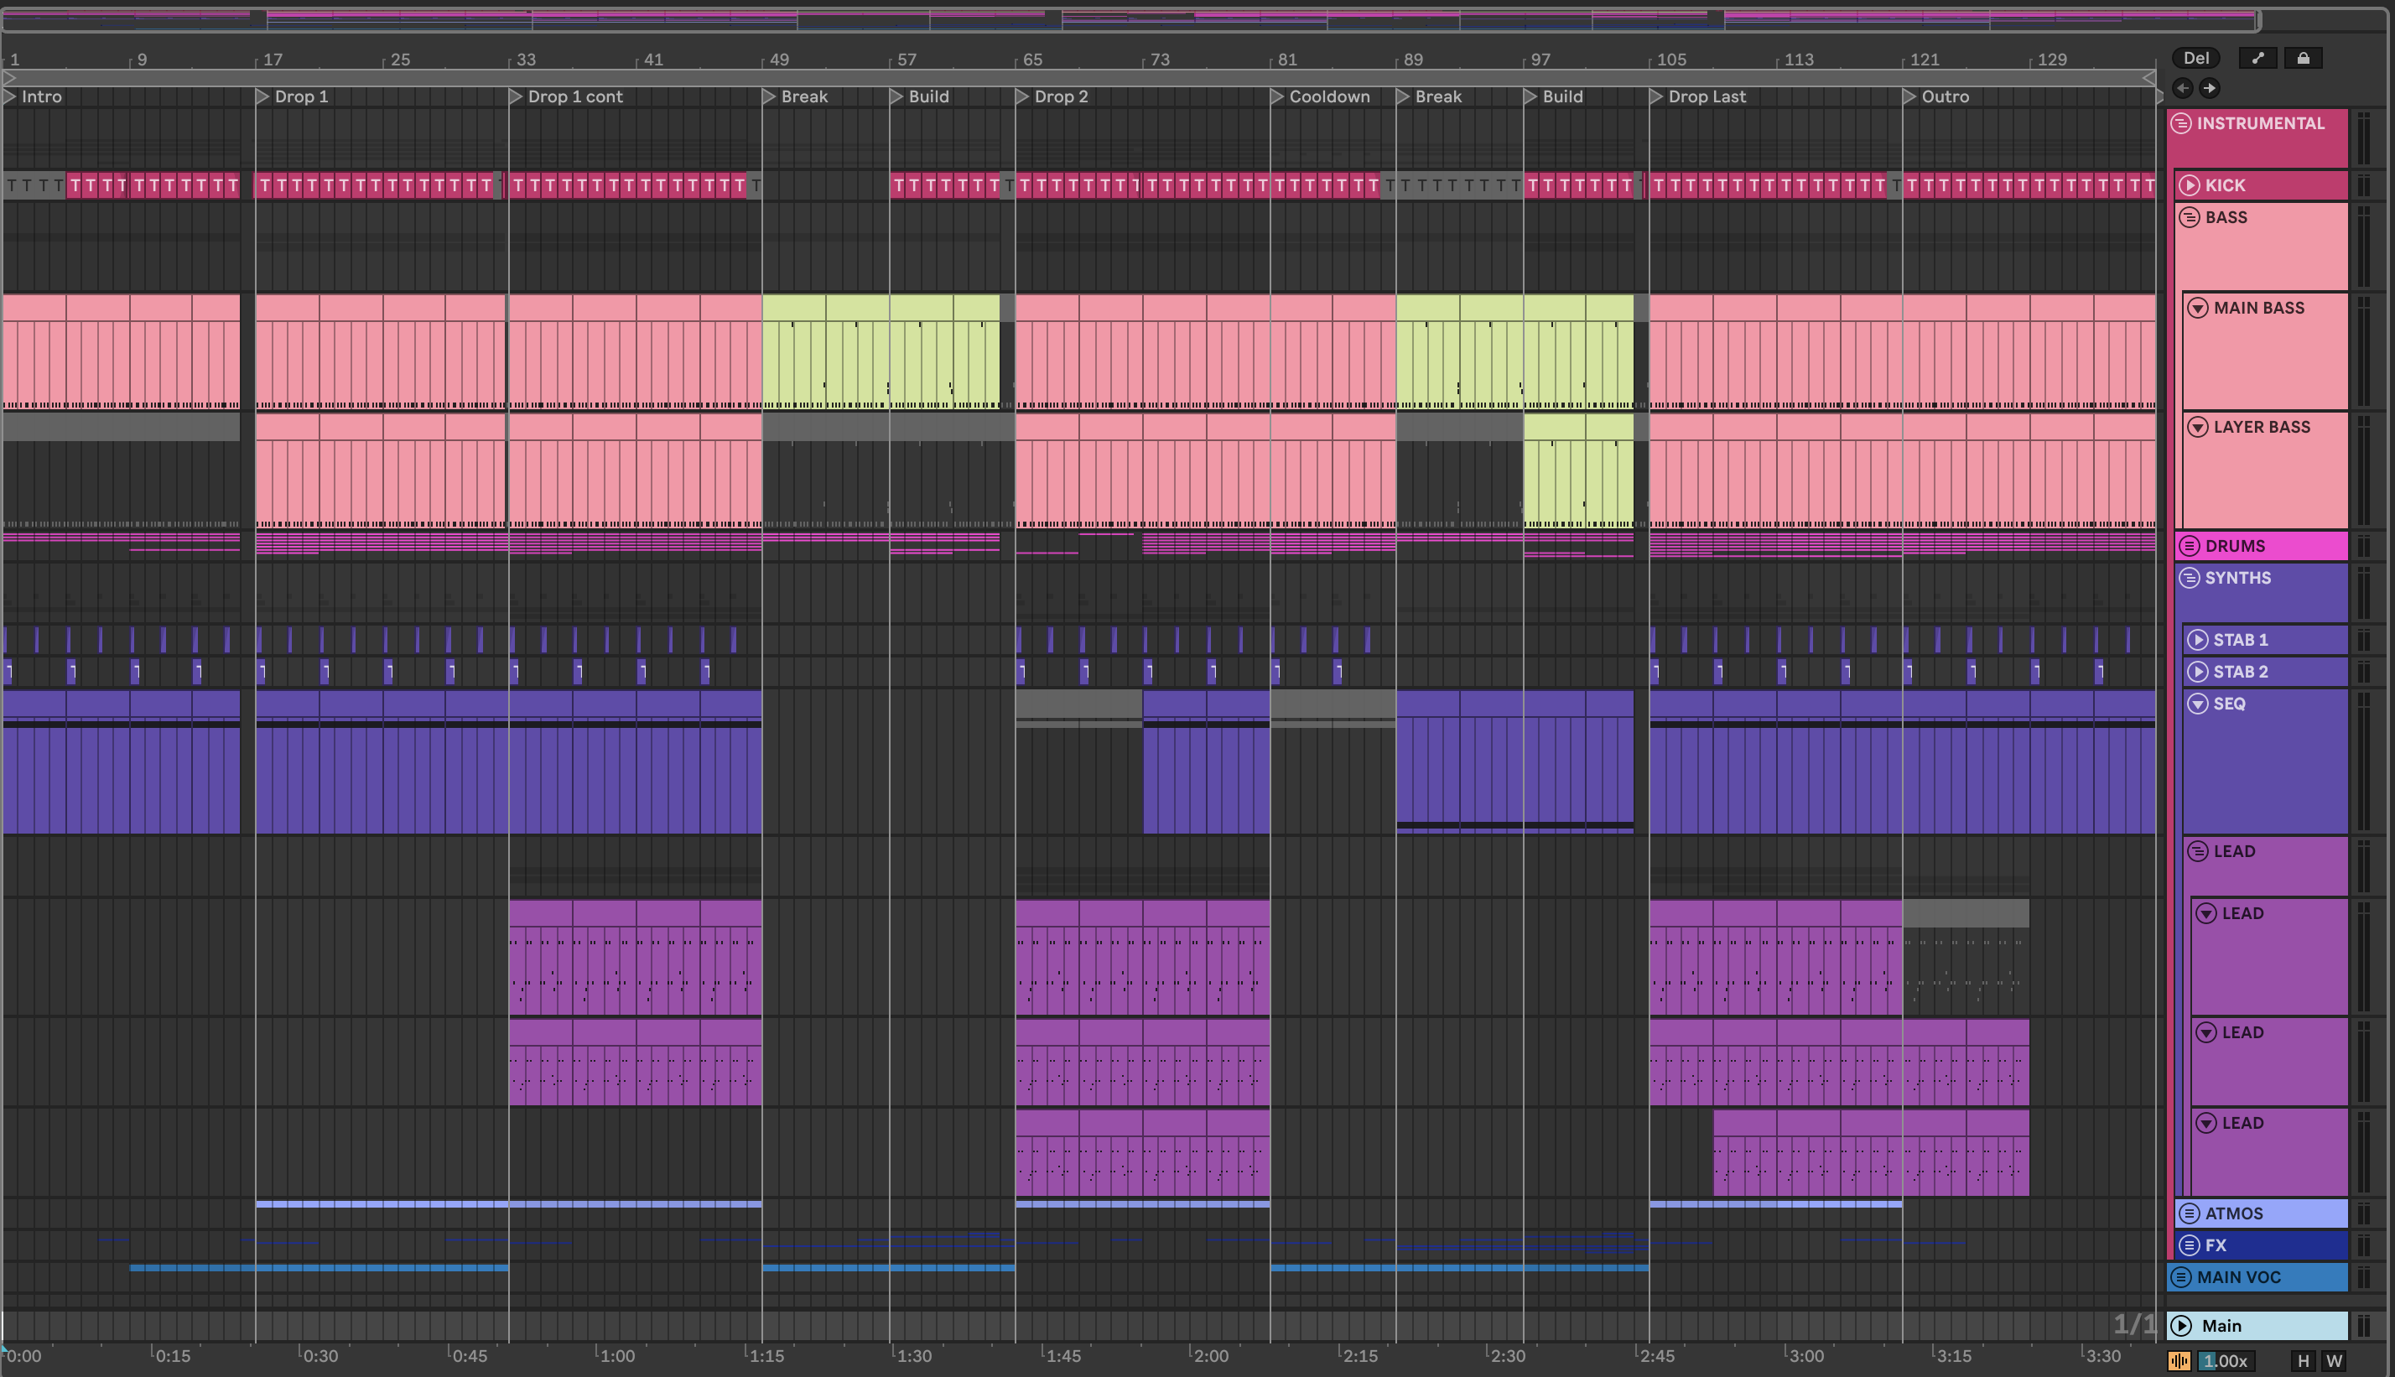Click the INSTRUMENTAL group fold icon
The height and width of the screenshot is (1377, 2395).
2181,124
